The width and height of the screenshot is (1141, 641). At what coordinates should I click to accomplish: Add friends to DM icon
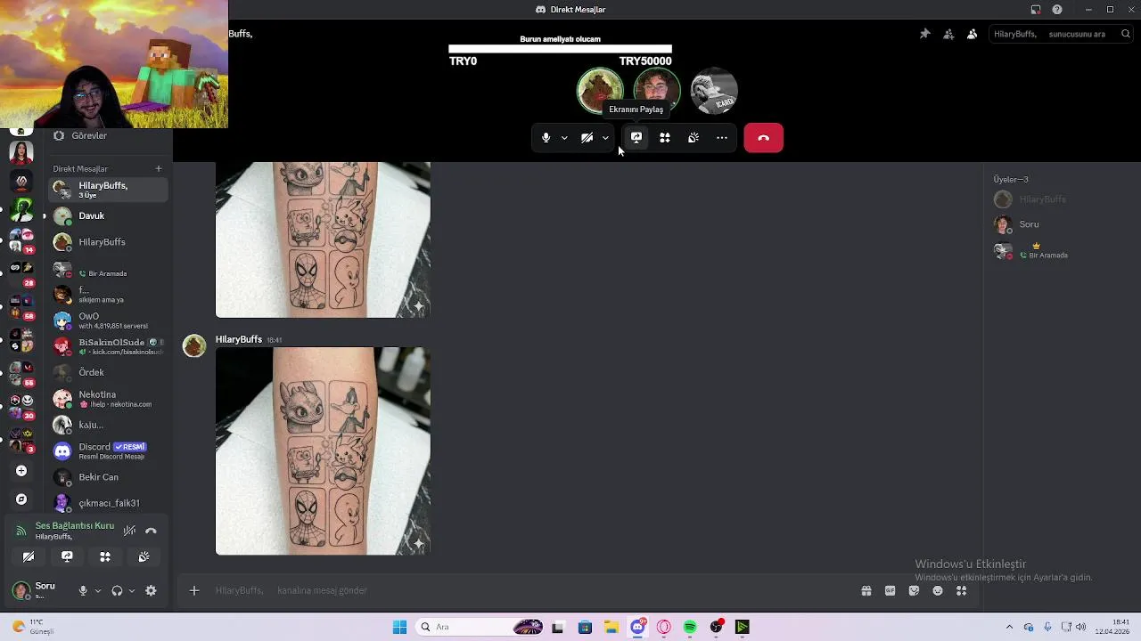948,34
